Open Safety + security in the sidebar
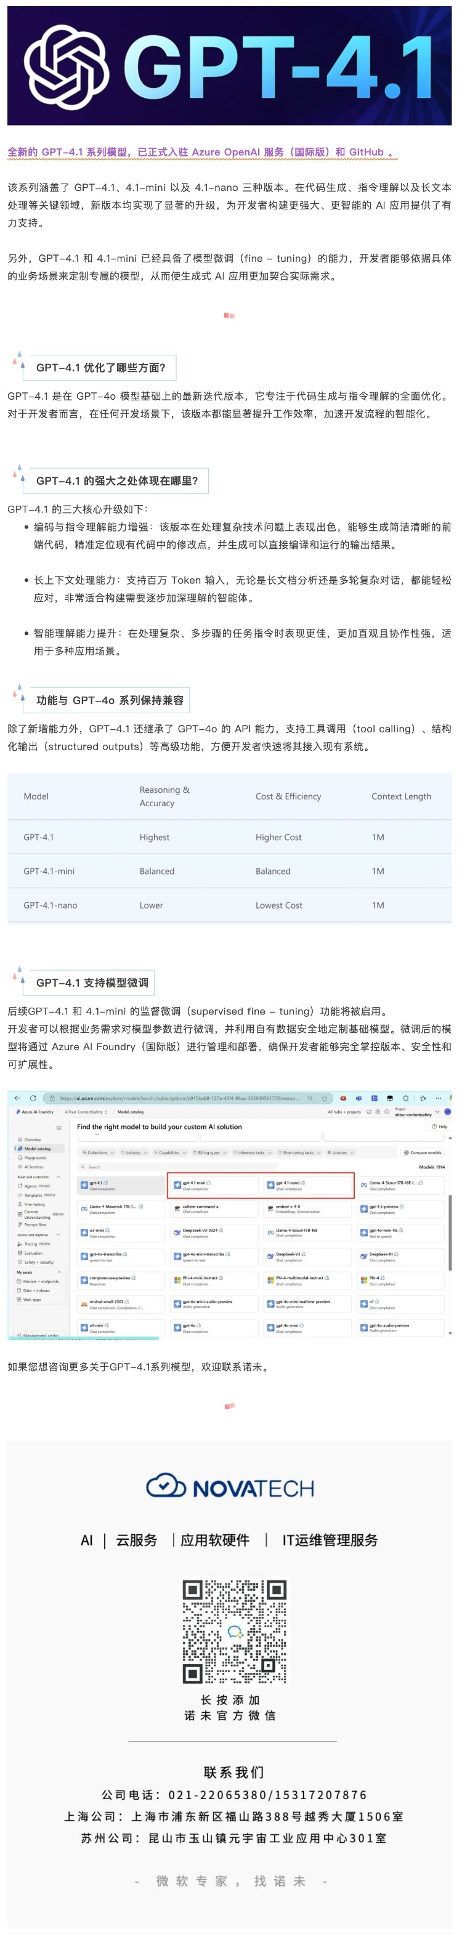Viewport: 462px width, 1934px height. point(35,1262)
